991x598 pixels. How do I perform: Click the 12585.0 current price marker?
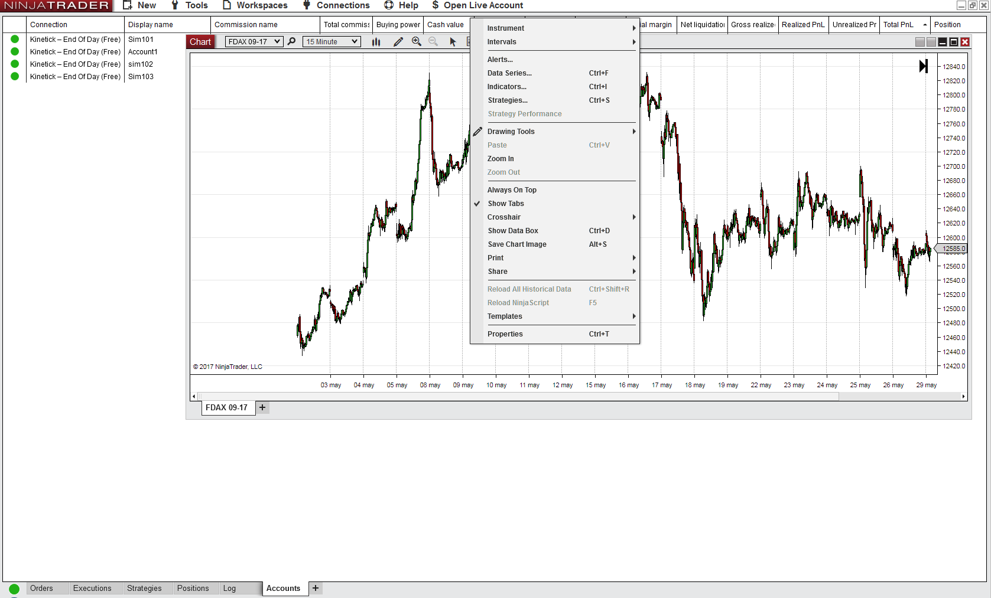pyautogui.click(x=952, y=249)
